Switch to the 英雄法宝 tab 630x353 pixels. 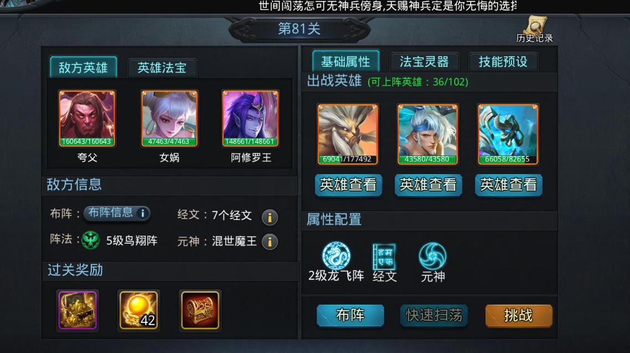162,68
